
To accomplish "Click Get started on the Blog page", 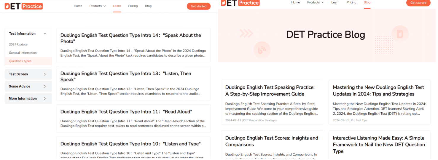I will click(418, 3).
